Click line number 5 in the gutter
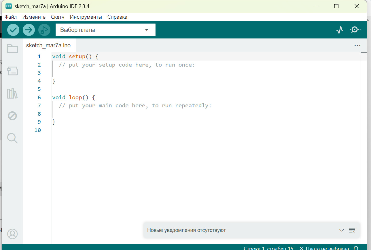This screenshot has width=371, height=250. pos(39,89)
